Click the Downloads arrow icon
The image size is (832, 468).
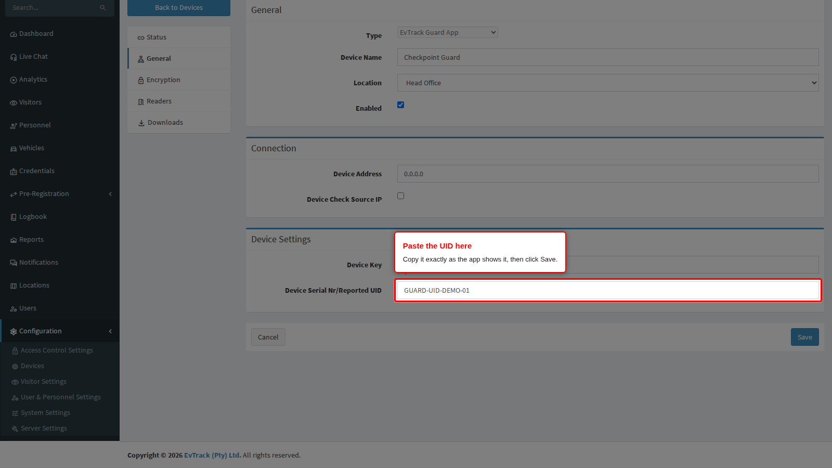[141, 123]
